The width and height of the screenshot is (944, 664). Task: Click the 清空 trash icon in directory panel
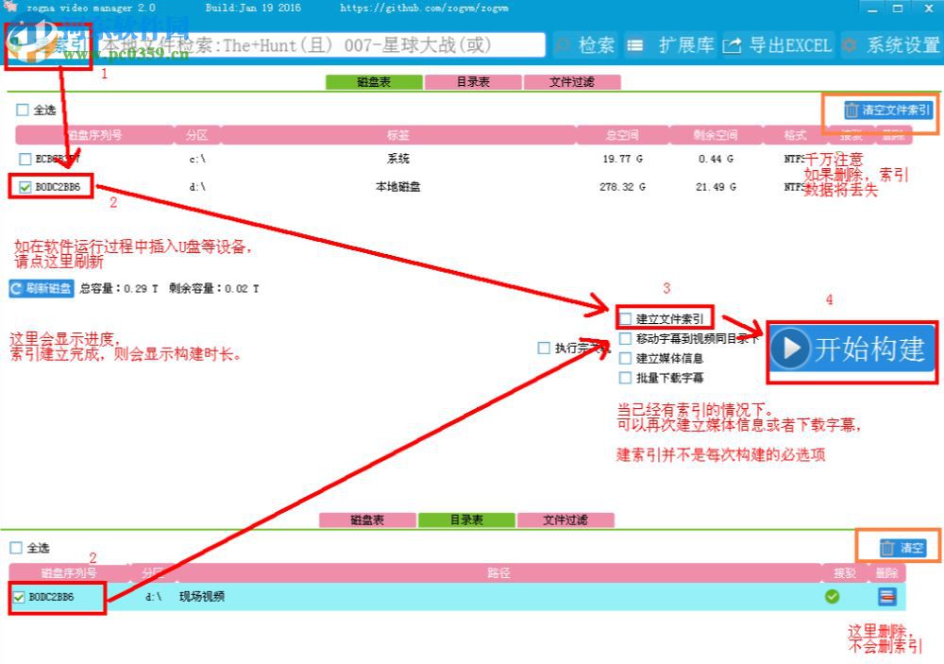point(886,547)
